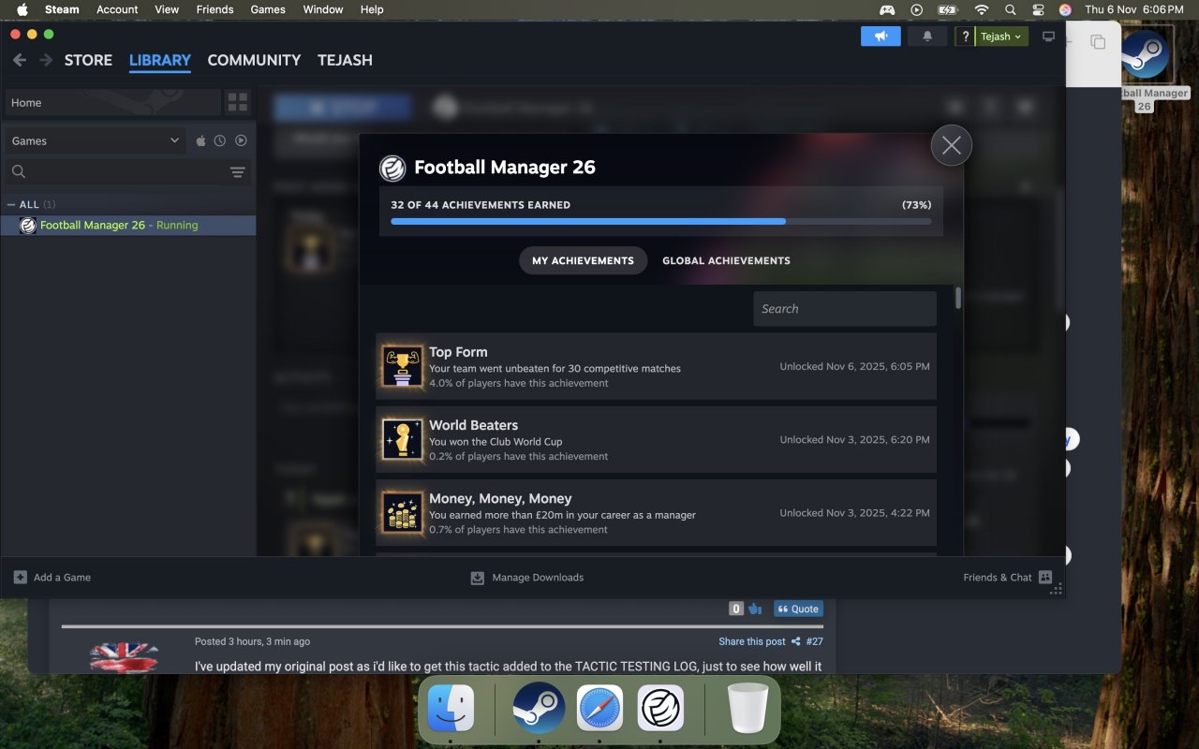
Task: Open advanced filter options icon in library search
Action: (238, 172)
